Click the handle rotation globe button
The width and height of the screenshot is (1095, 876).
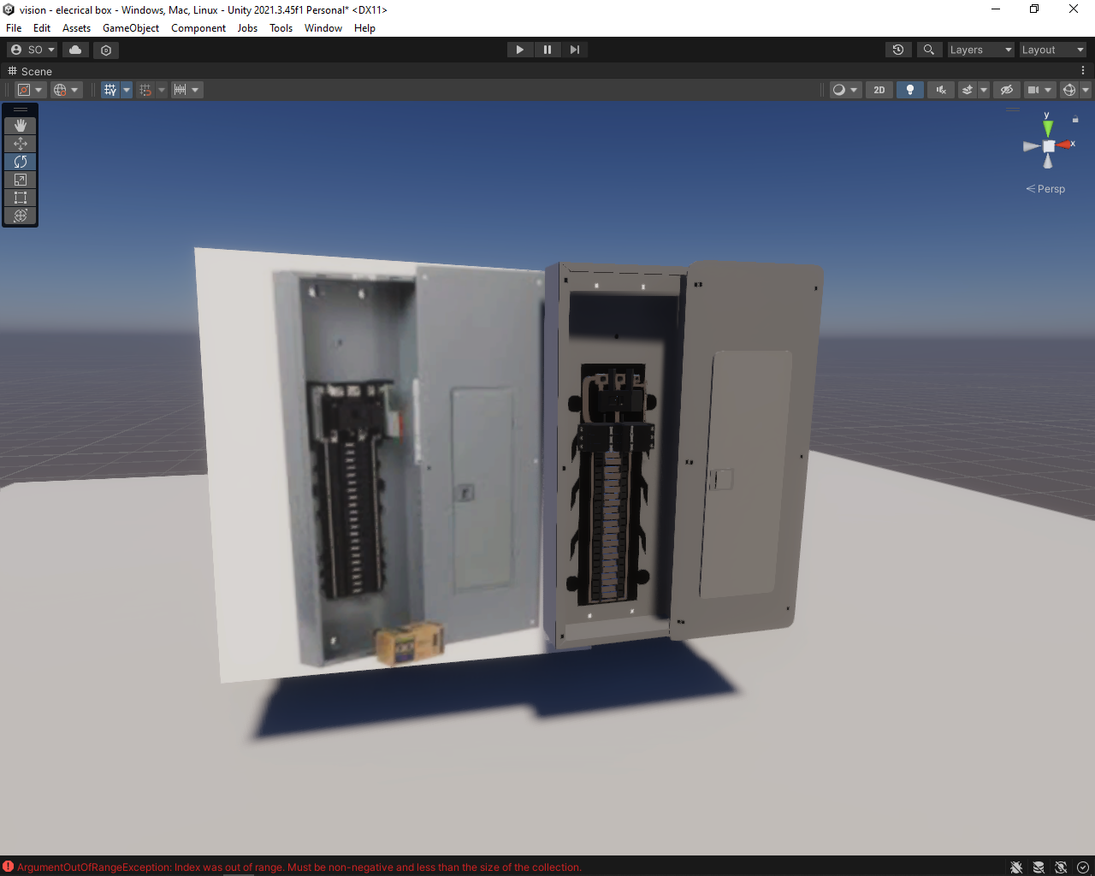click(65, 90)
